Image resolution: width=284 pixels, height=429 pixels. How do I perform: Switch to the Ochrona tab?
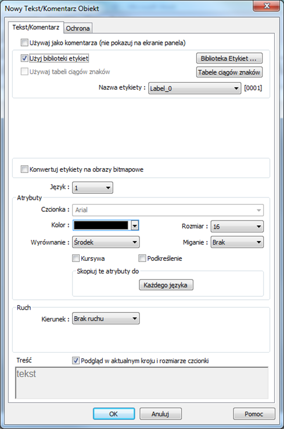click(x=78, y=28)
